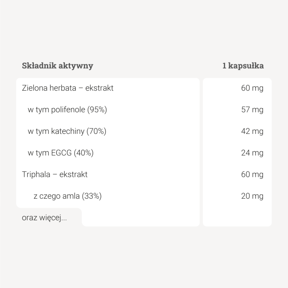The image size is (288, 288).
Task: Click the 57 mg dose value
Action: pyautogui.click(x=252, y=110)
